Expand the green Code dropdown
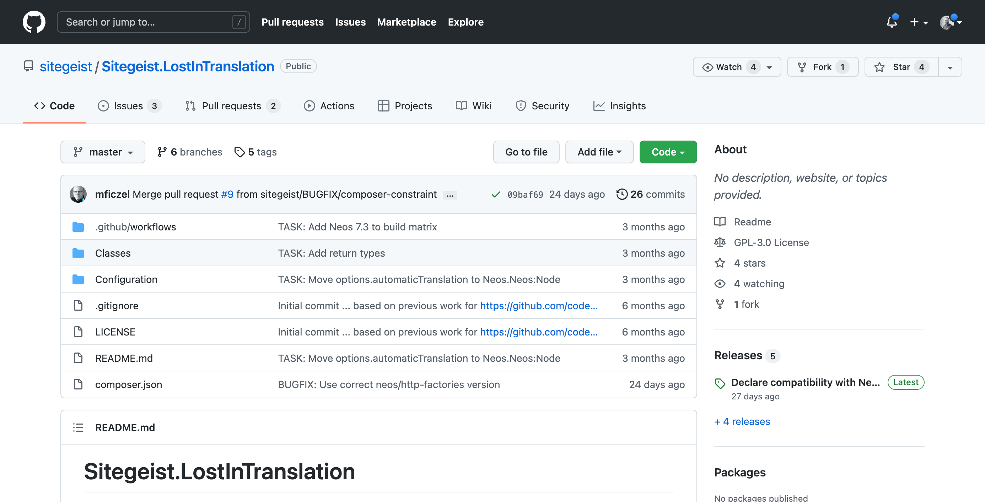The width and height of the screenshot is (985, 502). (668, 152)
